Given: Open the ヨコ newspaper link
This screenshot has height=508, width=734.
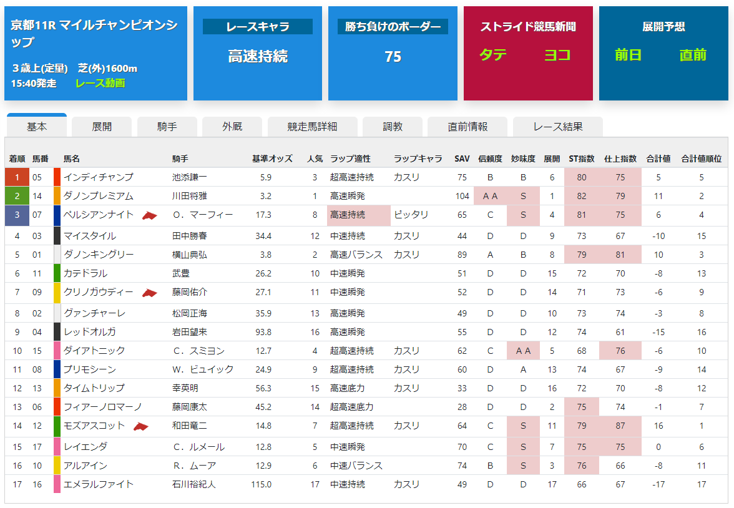Looking at the screenshot, I should coord(557,55).
